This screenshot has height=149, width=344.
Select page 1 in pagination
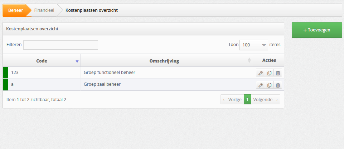[247, 99]
